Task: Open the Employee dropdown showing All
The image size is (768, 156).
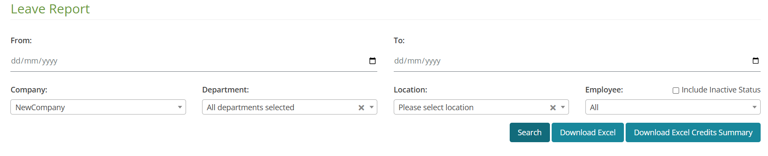Action: [x=673, y=107]
